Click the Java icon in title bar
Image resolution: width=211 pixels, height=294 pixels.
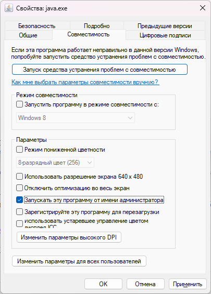9,8
